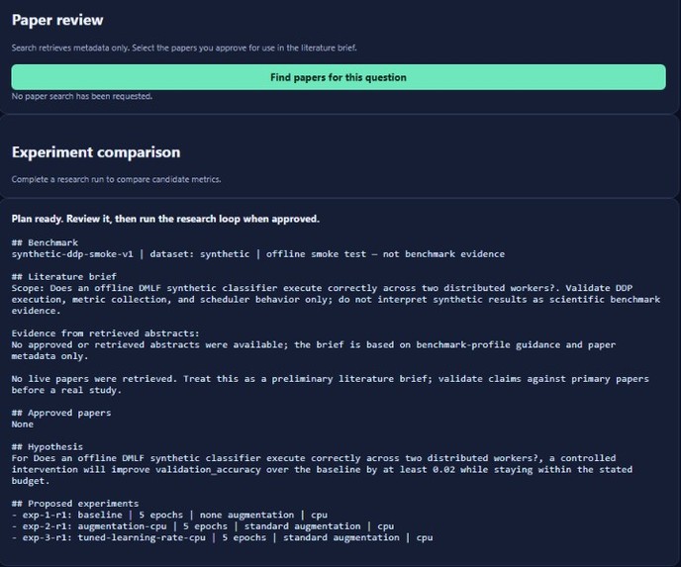Click the '## Benchmark' section header
The image size is (681, 567).
point(45,242)
